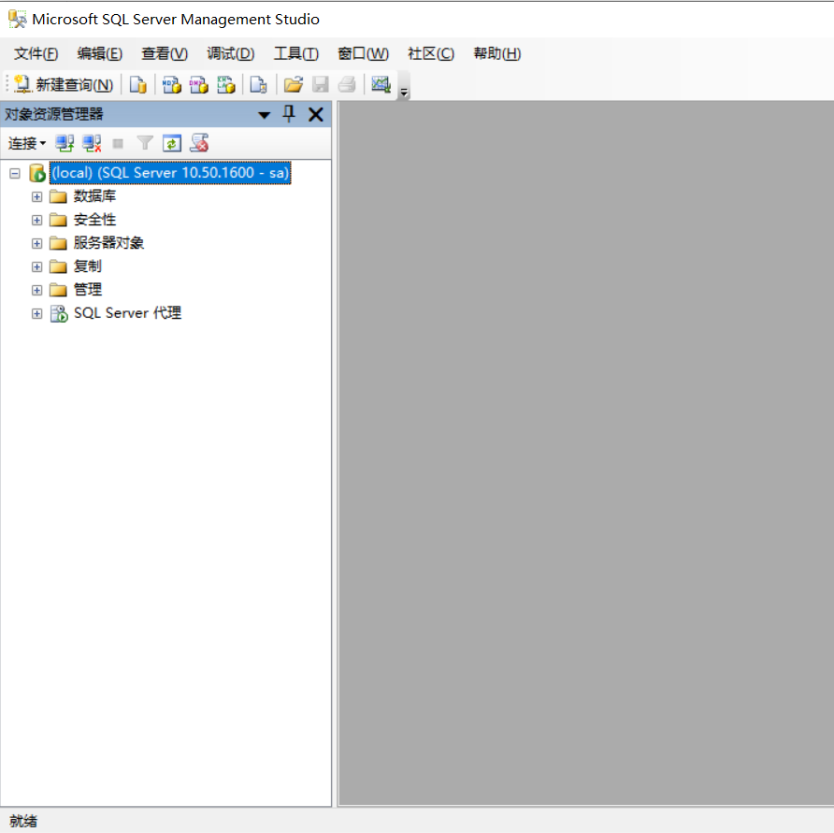Image resolution: width=834 pixels, height=833 pixels.
Task: Click the connect Object Explorer icon
Action: [x=65, y=143]
